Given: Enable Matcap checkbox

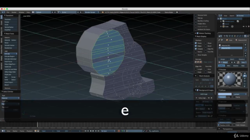Looking at the screenshot, I should tap(196, 18).
